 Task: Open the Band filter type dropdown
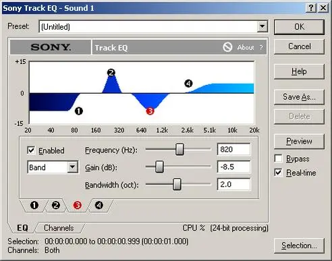coord(72,167)
